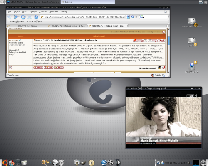The image size is (208, 166).
Task: Click the tvtime TV video picture
Action: (164, 120)
